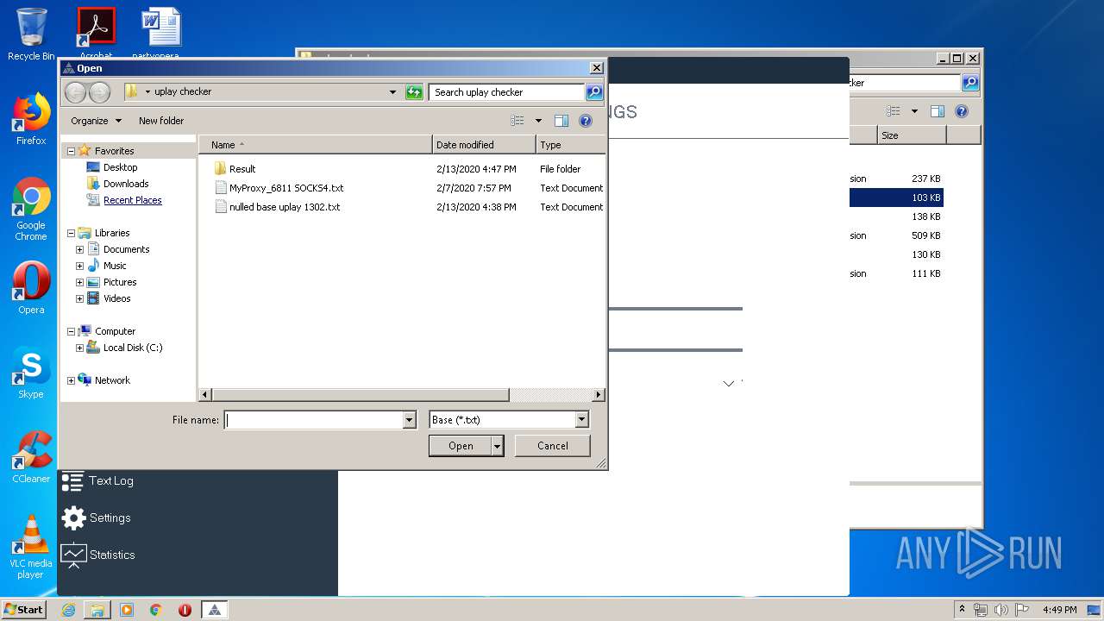Open the CCleaner desktop shortcut

(x=31, y=457)
